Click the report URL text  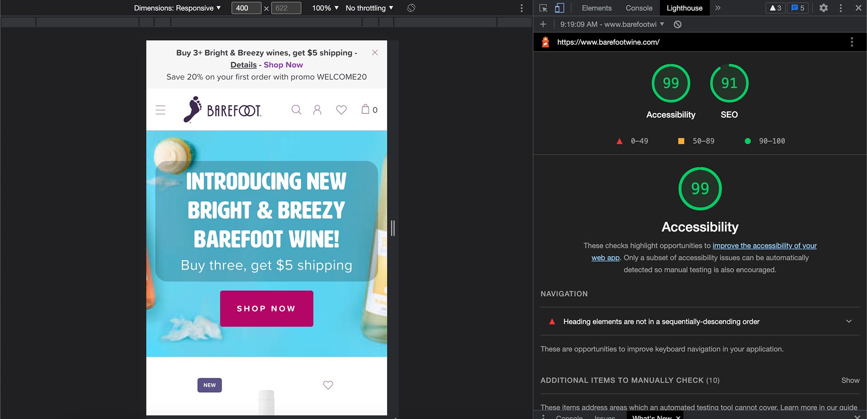tap(608, 42)
